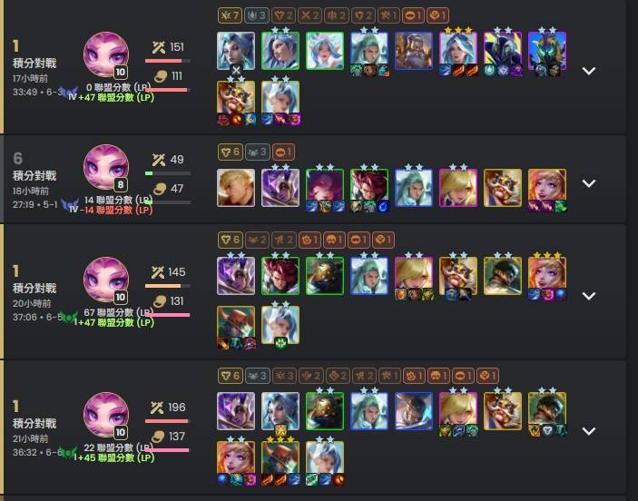
Task: Click the 積分對戰 label in the 20小時前 match
Action: point(34,288)
